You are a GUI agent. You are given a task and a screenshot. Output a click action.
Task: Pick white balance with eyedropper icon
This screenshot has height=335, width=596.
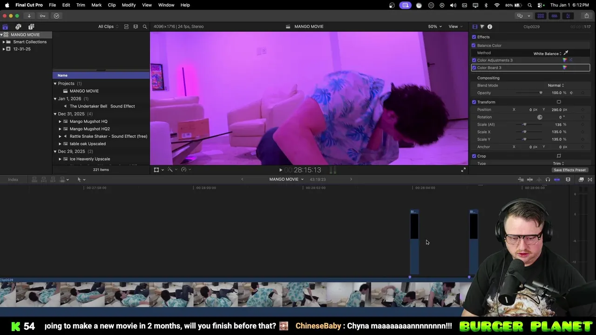click(566, 53)
